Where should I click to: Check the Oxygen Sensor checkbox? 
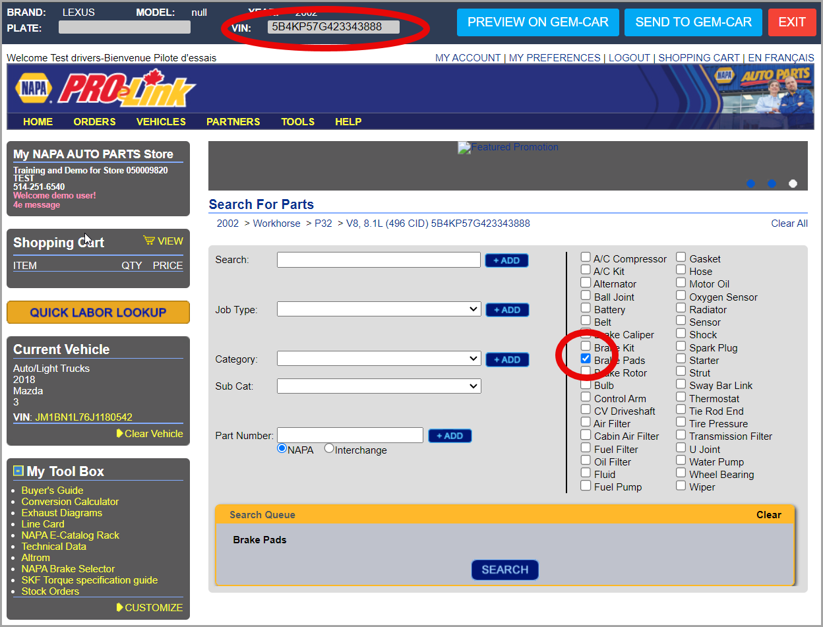point(681,295)
